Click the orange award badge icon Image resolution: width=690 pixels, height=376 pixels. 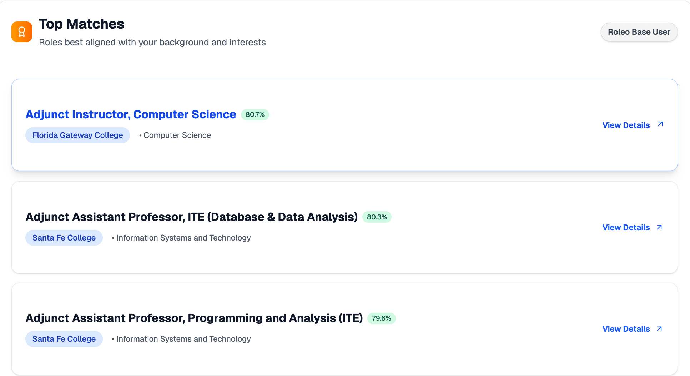22,31
